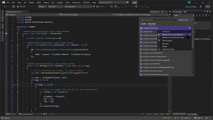213x120 pixels.
Task: Click the Git Sync circular arrows icon
Action: [x=206, y=15]
